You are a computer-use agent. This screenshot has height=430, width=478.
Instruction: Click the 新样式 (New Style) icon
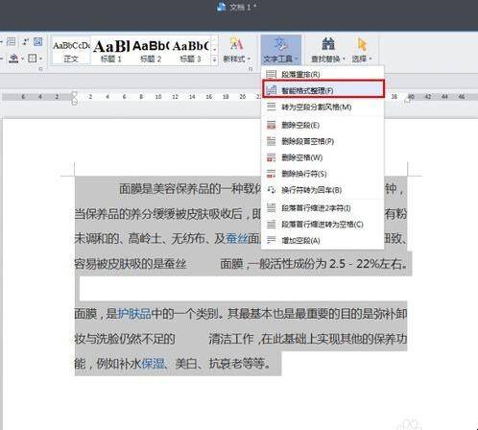tap(237, 44)
